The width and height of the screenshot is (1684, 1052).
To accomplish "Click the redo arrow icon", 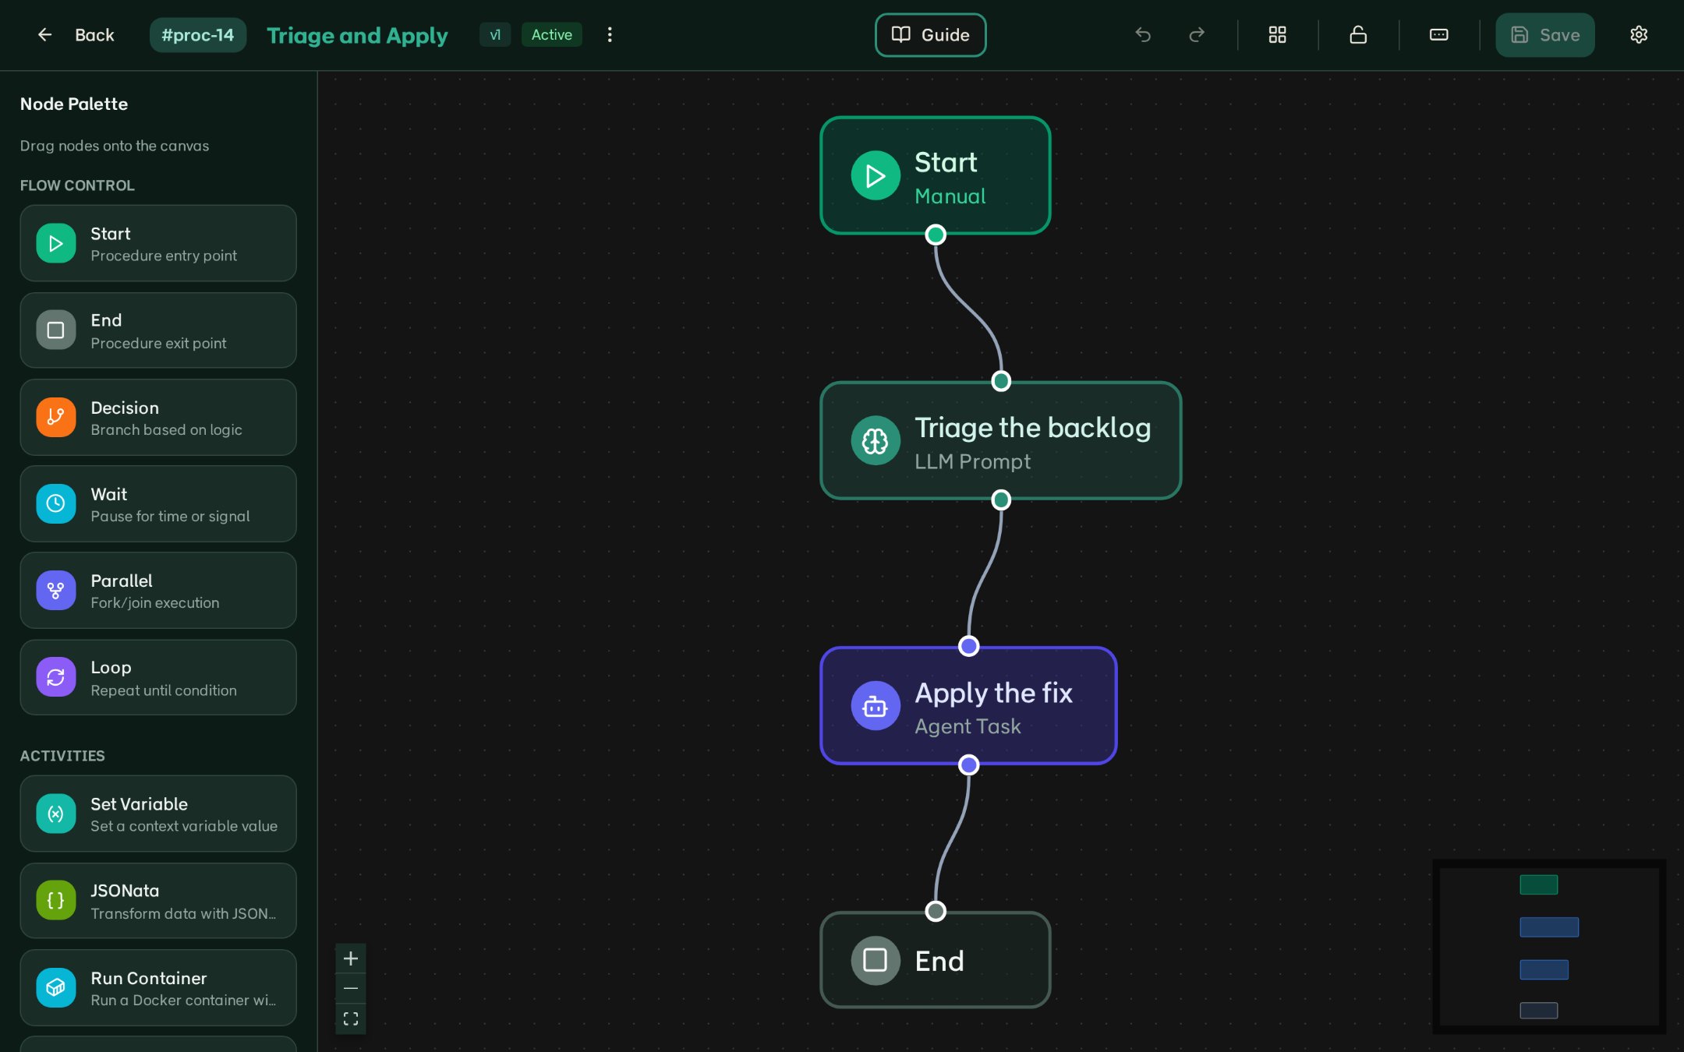I will coord(1197,34).
